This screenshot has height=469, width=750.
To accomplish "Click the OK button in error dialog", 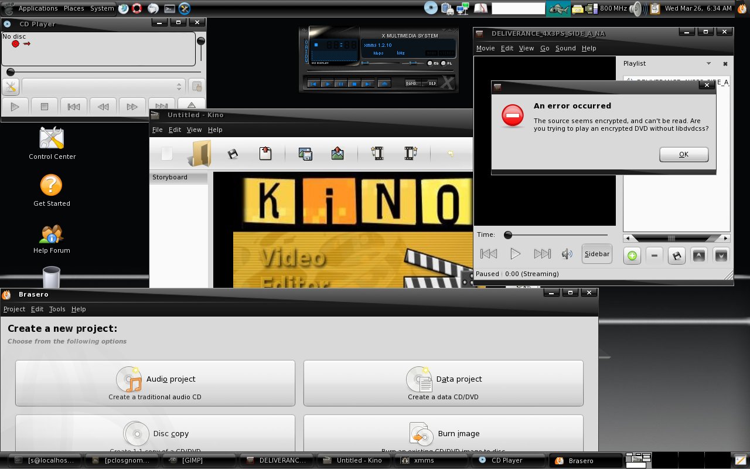I will coord(684,154).
